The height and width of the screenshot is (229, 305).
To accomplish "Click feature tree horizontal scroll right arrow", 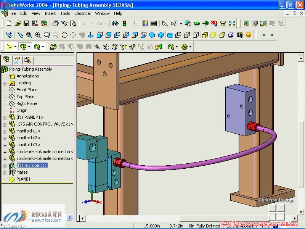I will point(70,217).
